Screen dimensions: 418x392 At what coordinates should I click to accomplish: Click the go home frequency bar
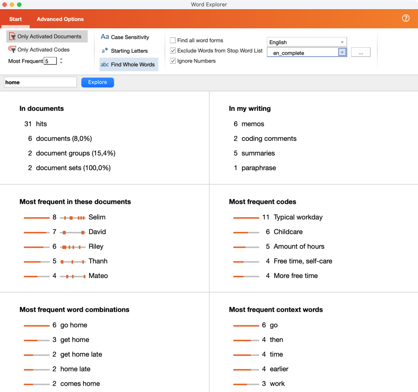(36, 326)
